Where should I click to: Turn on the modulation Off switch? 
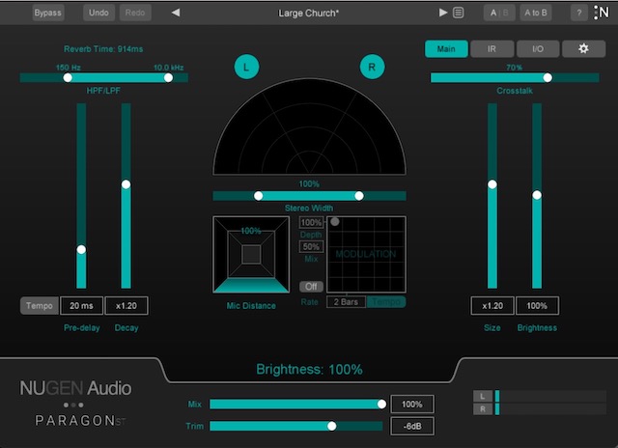tap(311, 287)
